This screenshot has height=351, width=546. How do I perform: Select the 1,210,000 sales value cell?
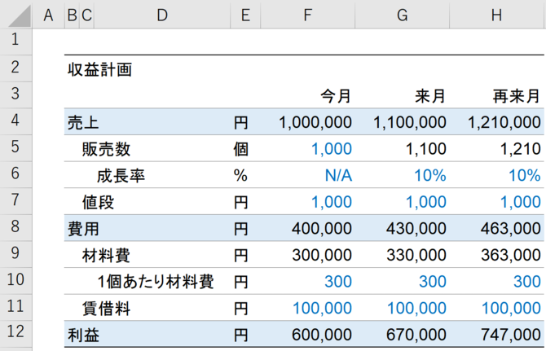497,122
